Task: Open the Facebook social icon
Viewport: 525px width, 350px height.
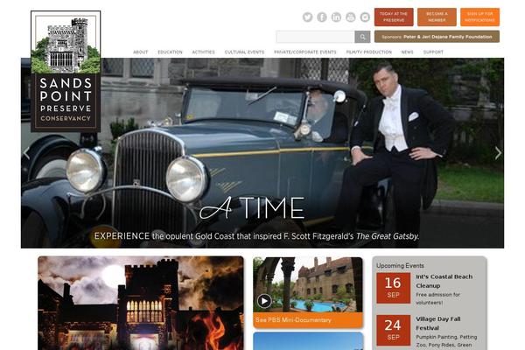Action: tap(322, 17)
